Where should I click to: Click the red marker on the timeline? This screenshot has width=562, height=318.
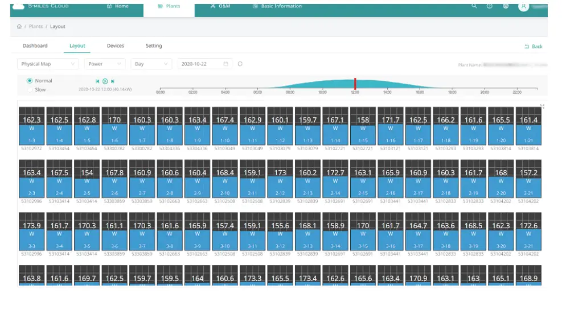(355, 84)
